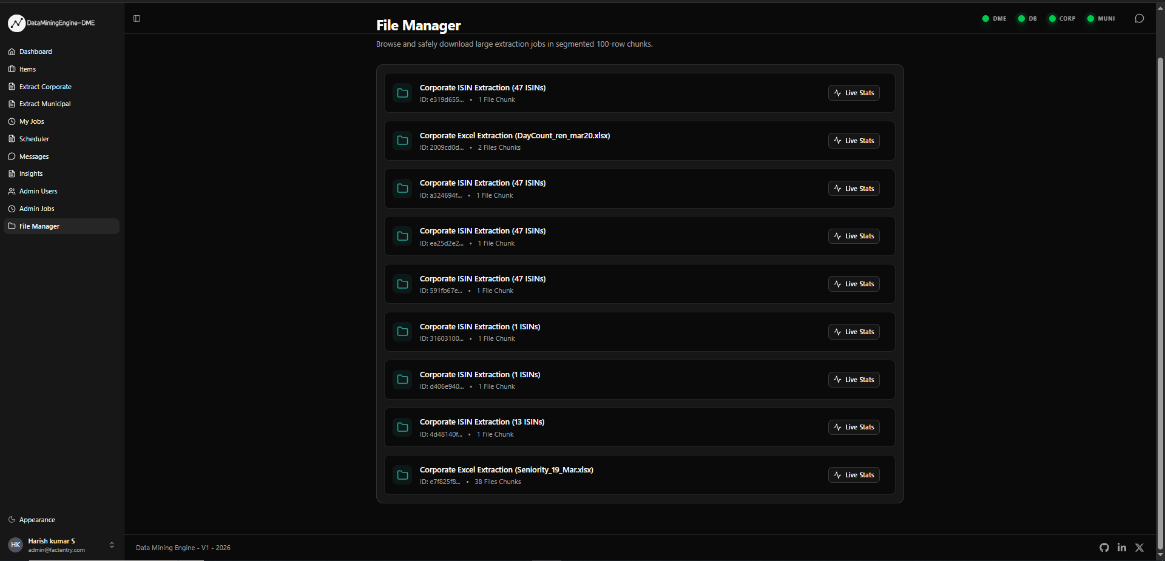Image resolution: width=1165 pixels, height=561 pixels.
Task: Click the DB status indicator
Action: pos(1027,19)
